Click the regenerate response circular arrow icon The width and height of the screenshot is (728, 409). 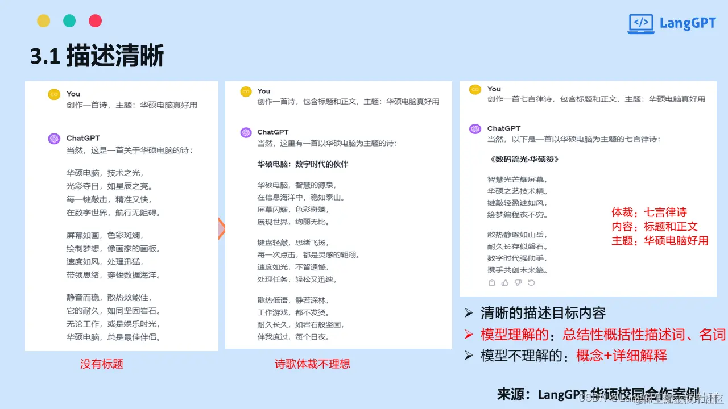pos(531,282)
